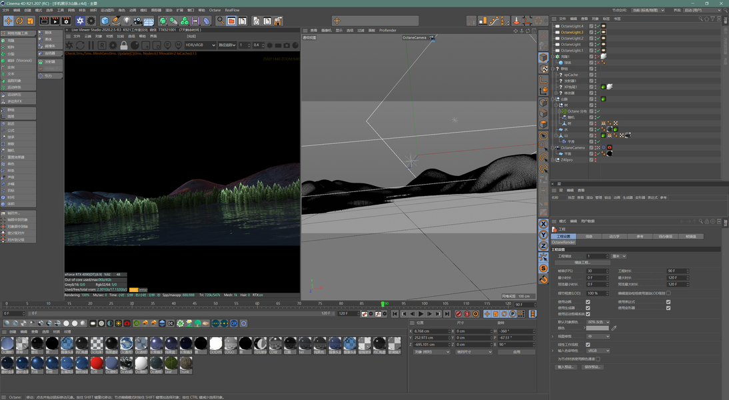Click the magnet icon in side toolbar
Image resolution: width=729 pixels, height=400 pixels.
(543, 279)
